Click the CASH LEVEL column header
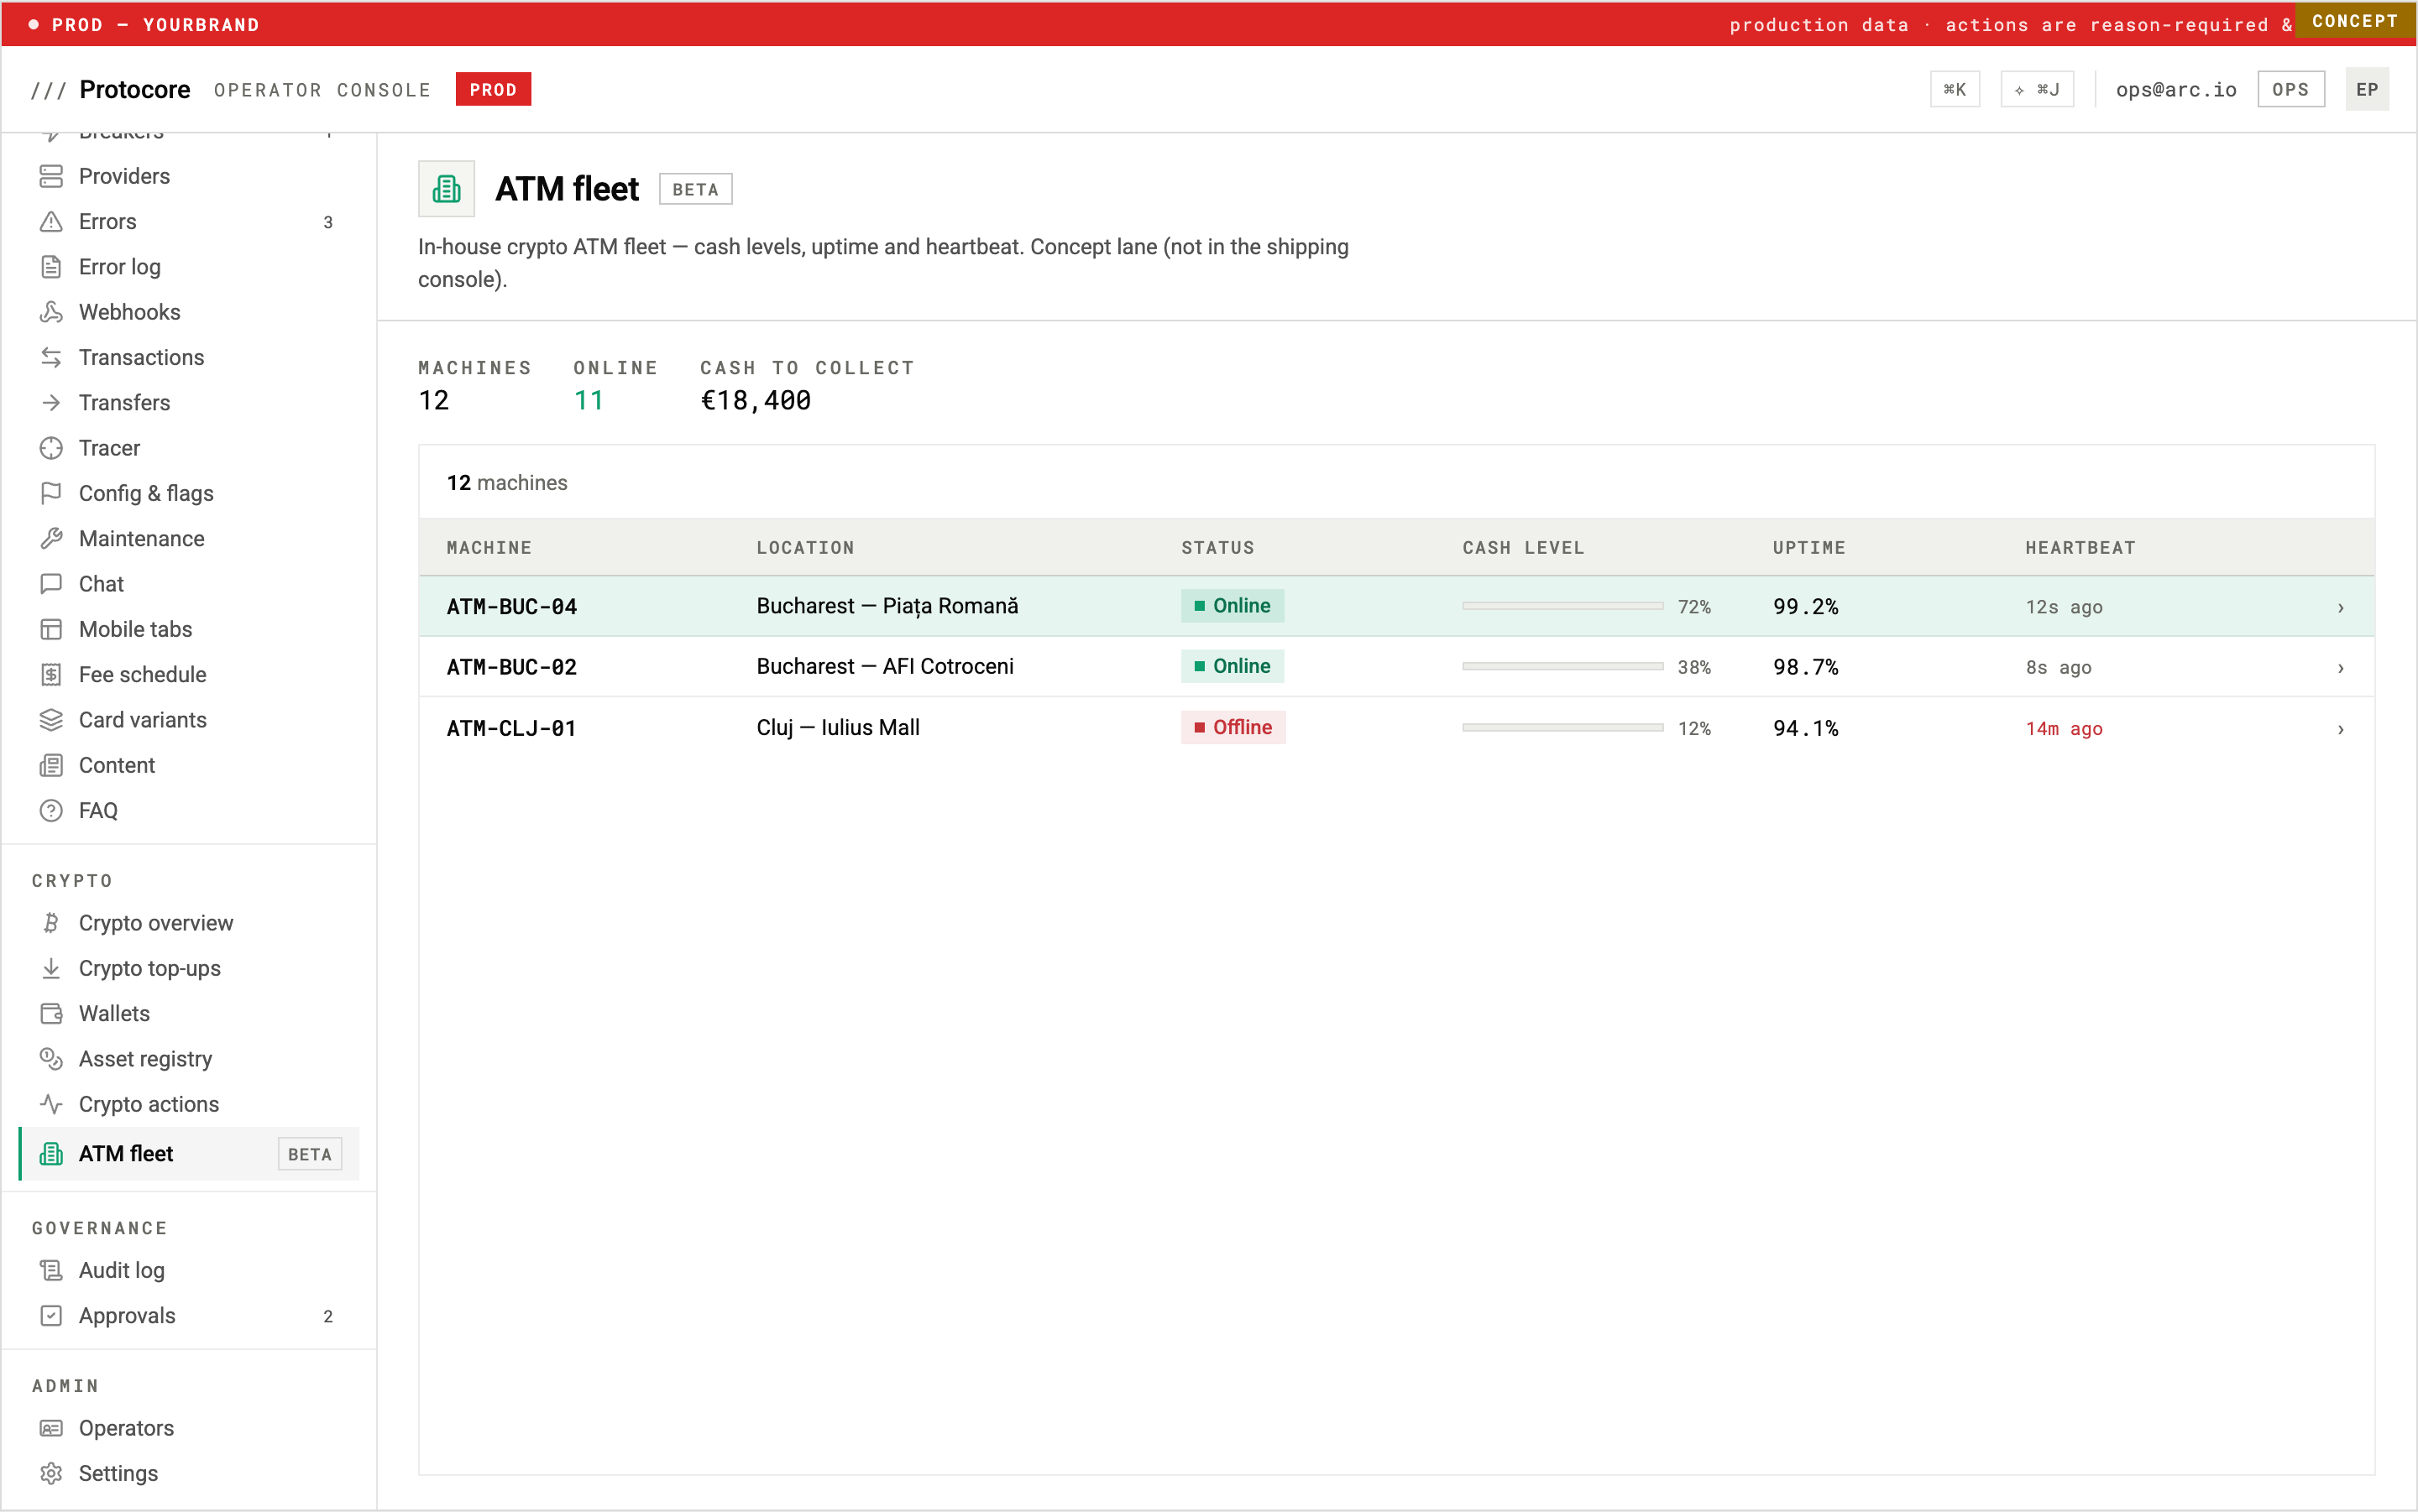Screen dimensions: 2418x1512 pyautogui.click(x=1524, y=548)
